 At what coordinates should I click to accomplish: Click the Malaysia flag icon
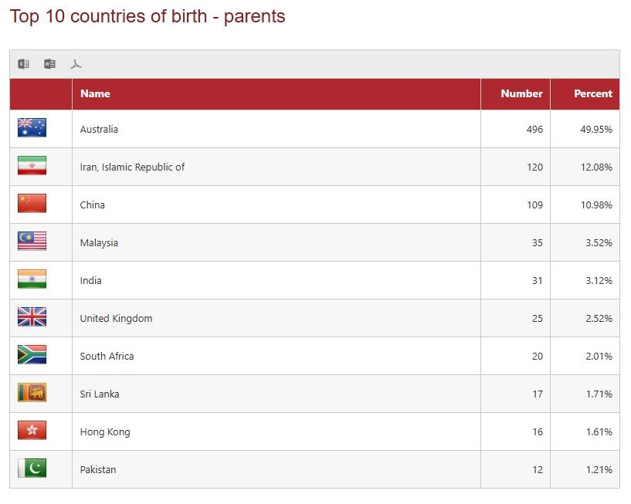point(32,242)
